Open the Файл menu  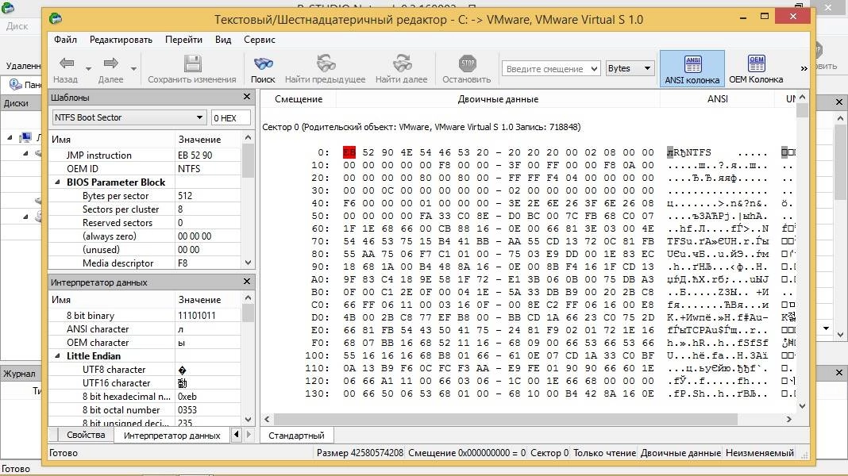click(x=65, y=40)
